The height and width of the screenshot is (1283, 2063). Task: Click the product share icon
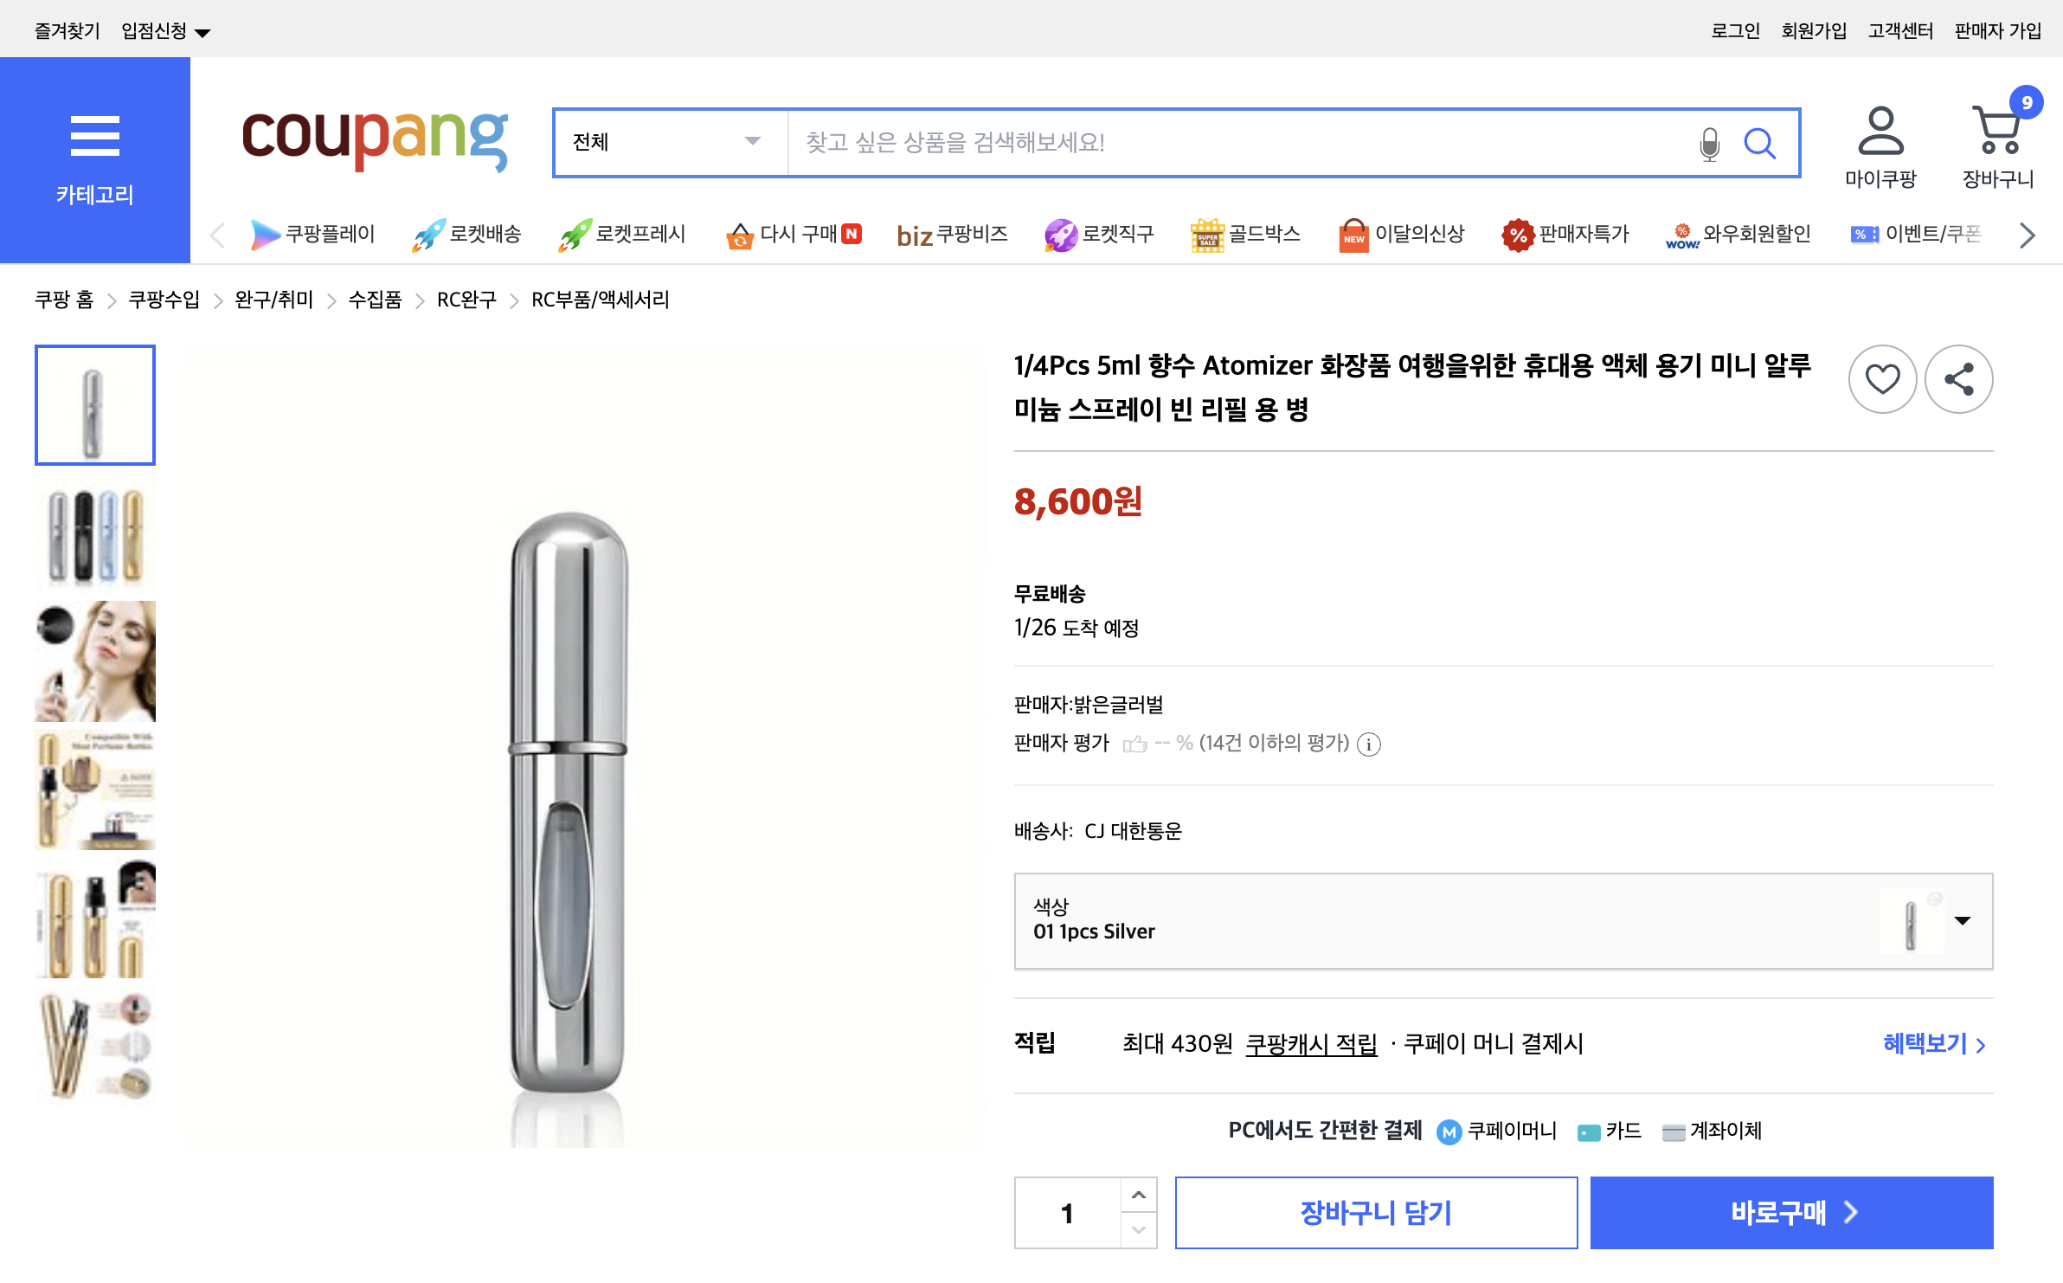tap(1958, 378)
